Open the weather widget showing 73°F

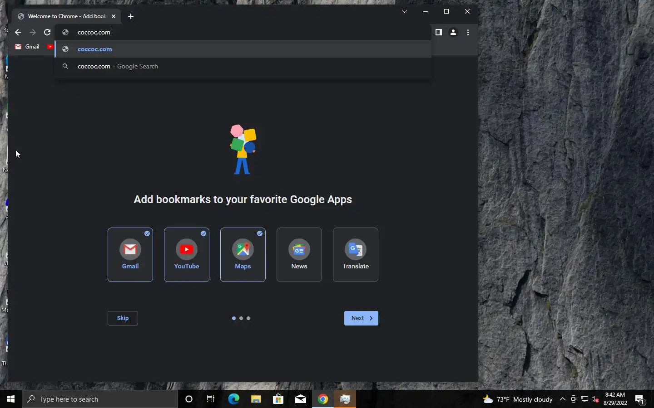(x=518, y=399)
